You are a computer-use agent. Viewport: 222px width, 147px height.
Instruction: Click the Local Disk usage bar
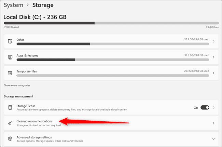click(x=111, y=23)
